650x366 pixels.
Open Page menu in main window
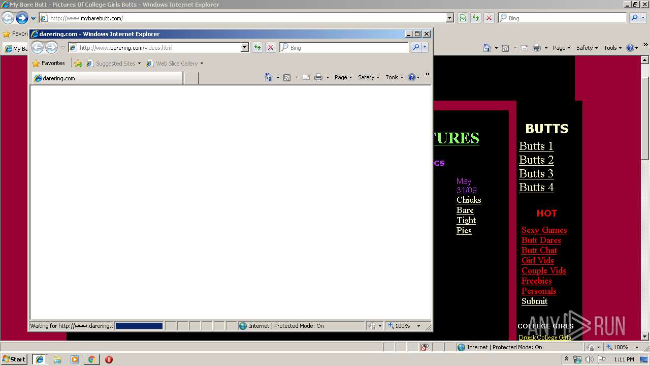point(562,48)
